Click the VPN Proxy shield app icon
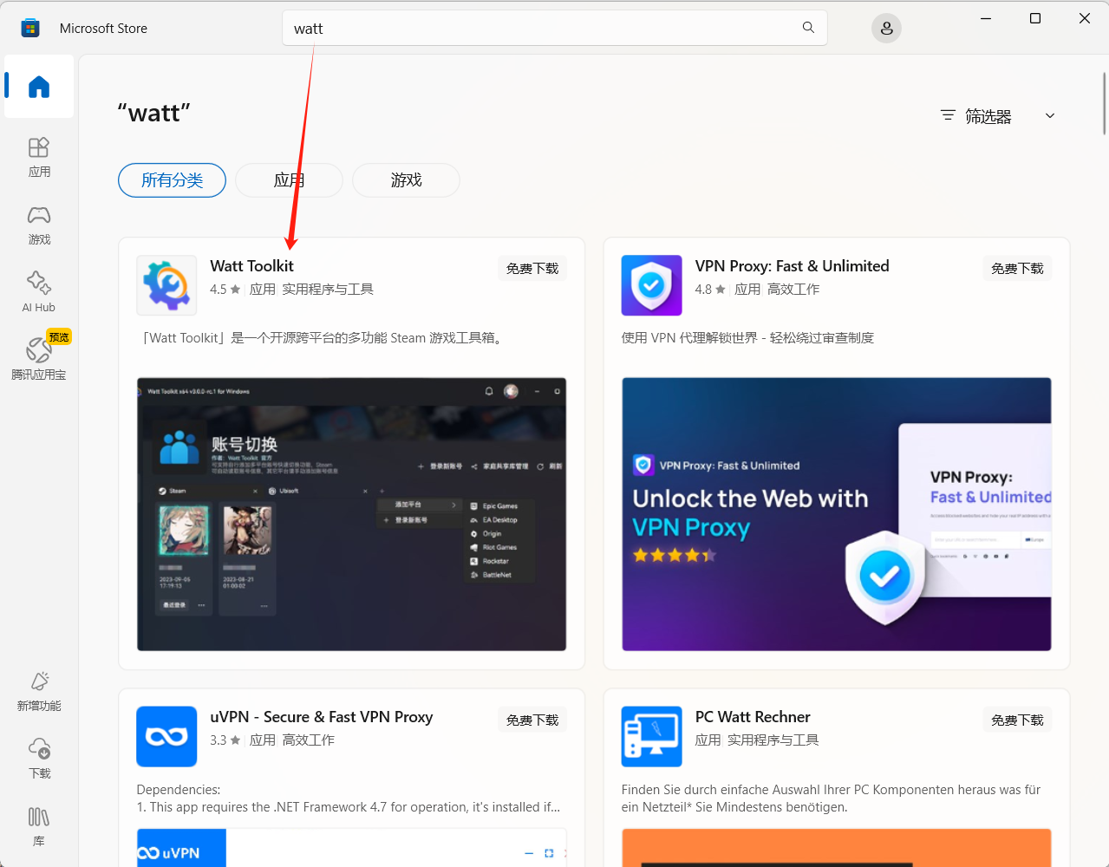 point(651,285)
